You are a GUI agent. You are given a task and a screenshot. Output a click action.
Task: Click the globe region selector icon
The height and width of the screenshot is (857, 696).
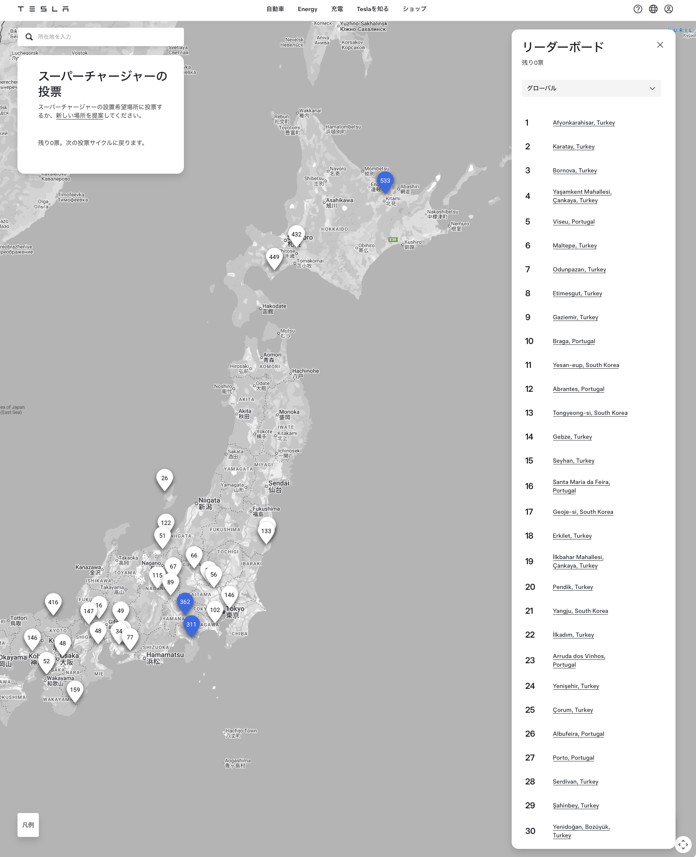653,9
